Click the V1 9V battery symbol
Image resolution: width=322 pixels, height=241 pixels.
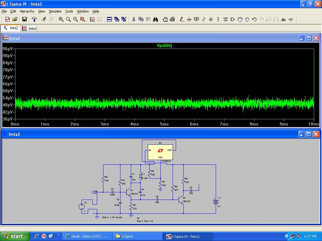[x=216, y=202]
